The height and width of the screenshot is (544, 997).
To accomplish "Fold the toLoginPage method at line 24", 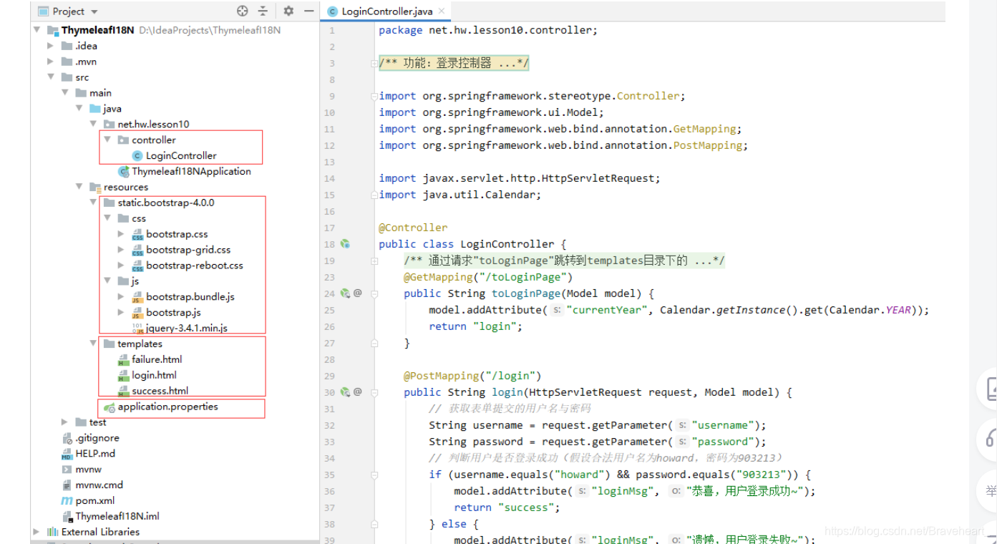I will click(x=374, y=293).
